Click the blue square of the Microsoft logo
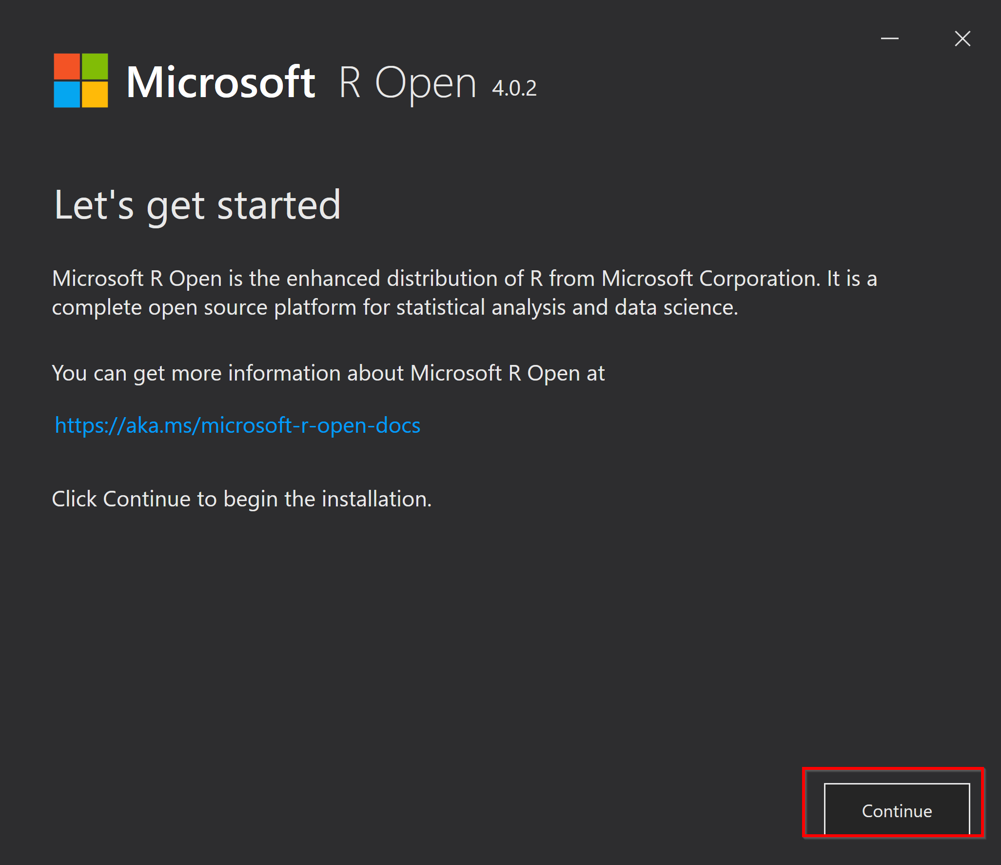Screen dimensions: 1001x865 click(67, 94)
